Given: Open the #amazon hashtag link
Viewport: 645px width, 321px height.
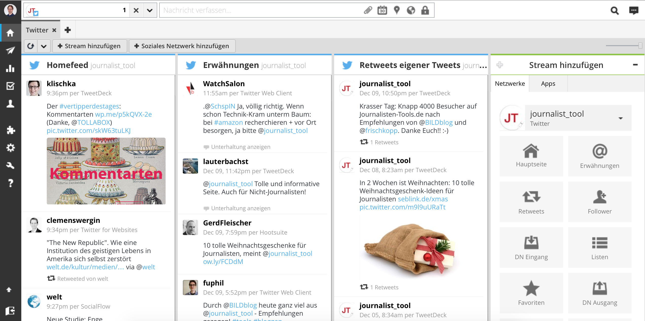Looking at the screenshot, I should tap(228, 122).
